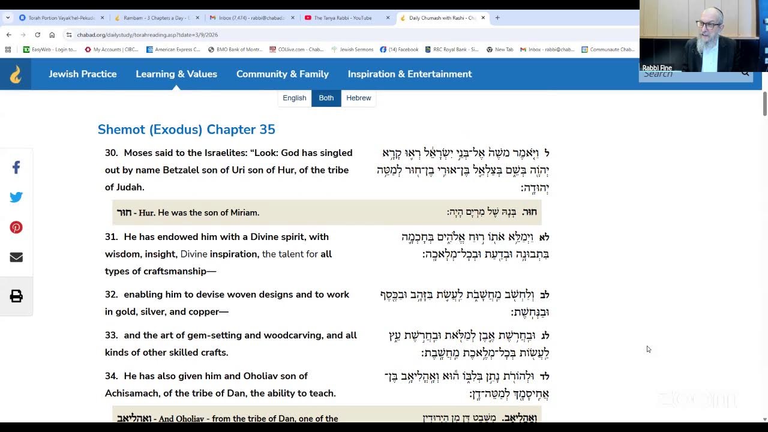Switch to Daily Chumash with Rashi tab

coord(442,18)
